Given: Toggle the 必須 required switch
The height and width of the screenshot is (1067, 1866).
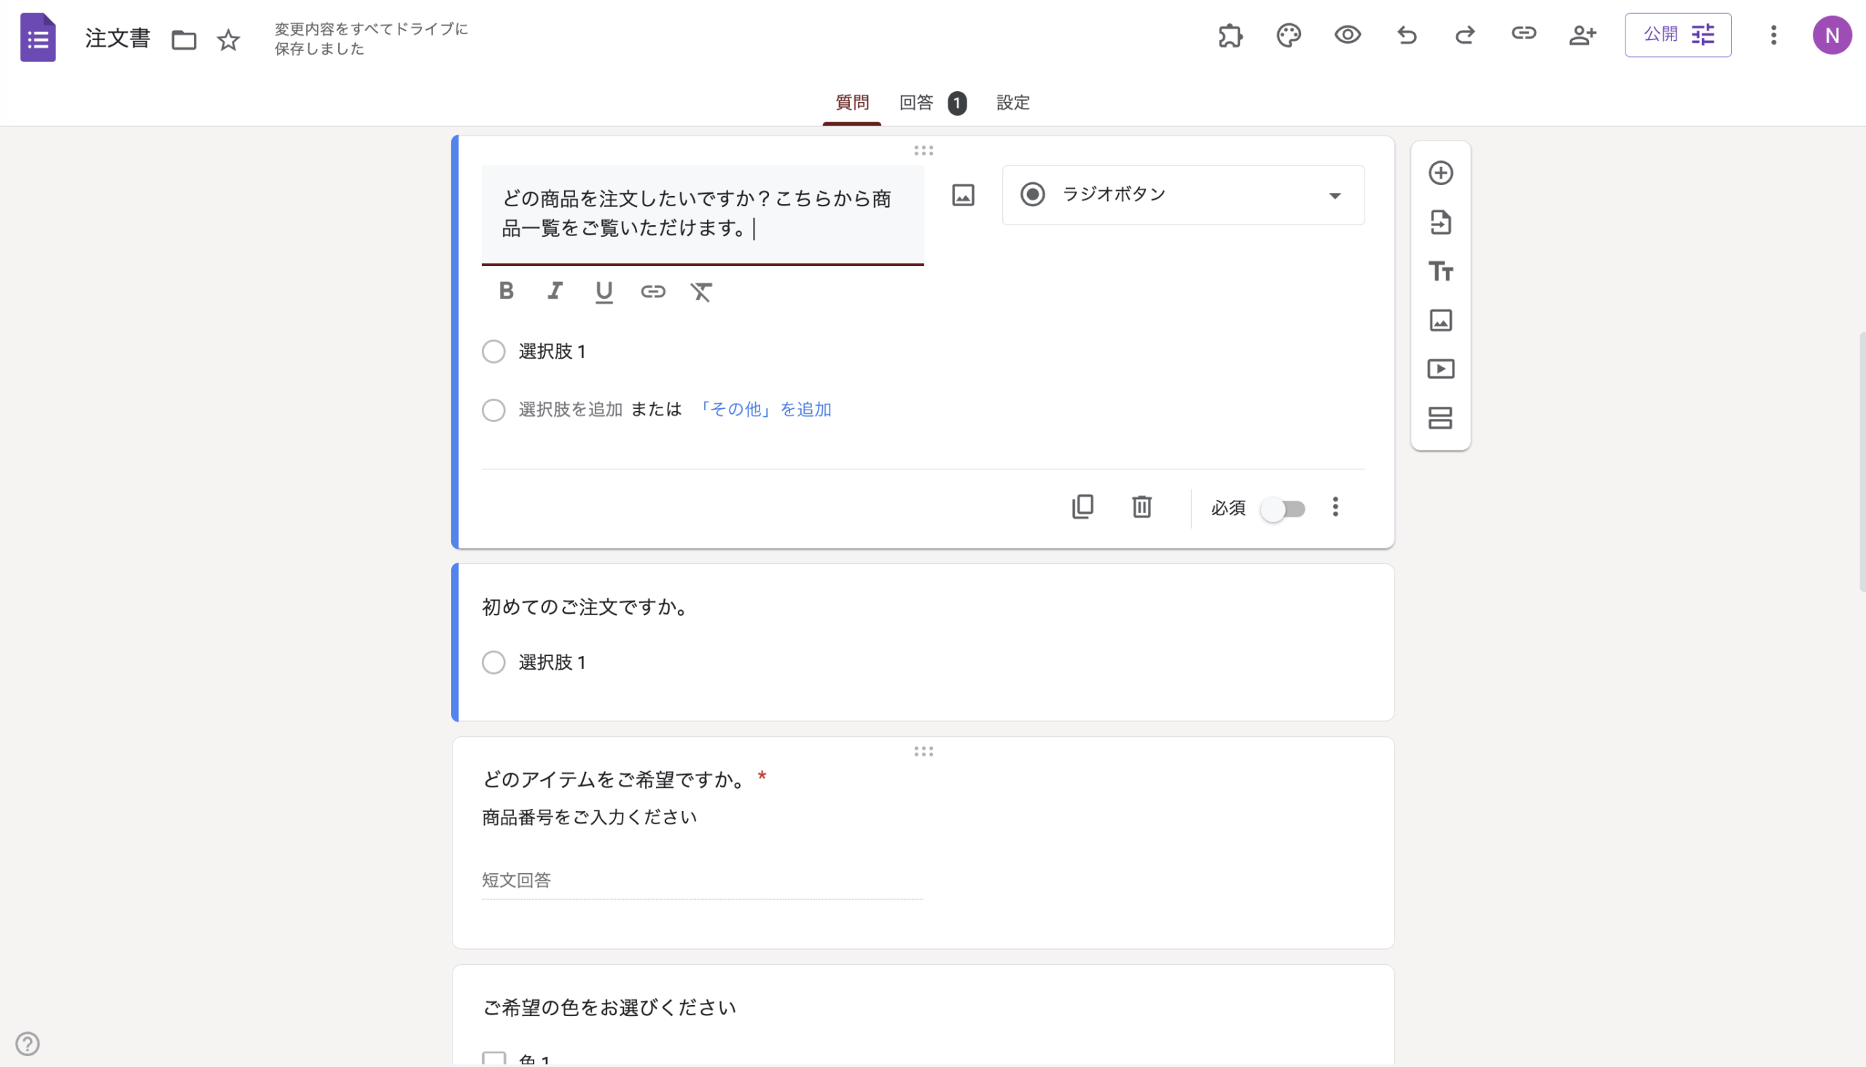Looking at the screenshot, I should pyautogui.click(x=1283, y=509).
